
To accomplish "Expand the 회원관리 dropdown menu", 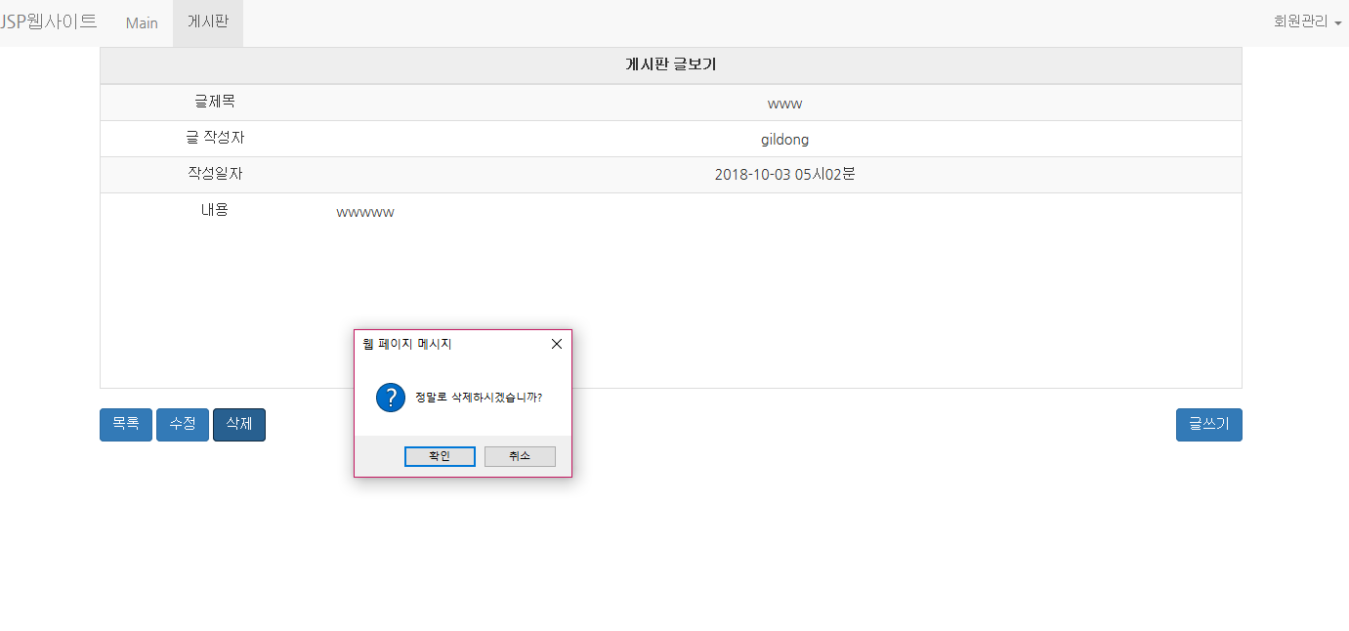I will click(1307, 21).
